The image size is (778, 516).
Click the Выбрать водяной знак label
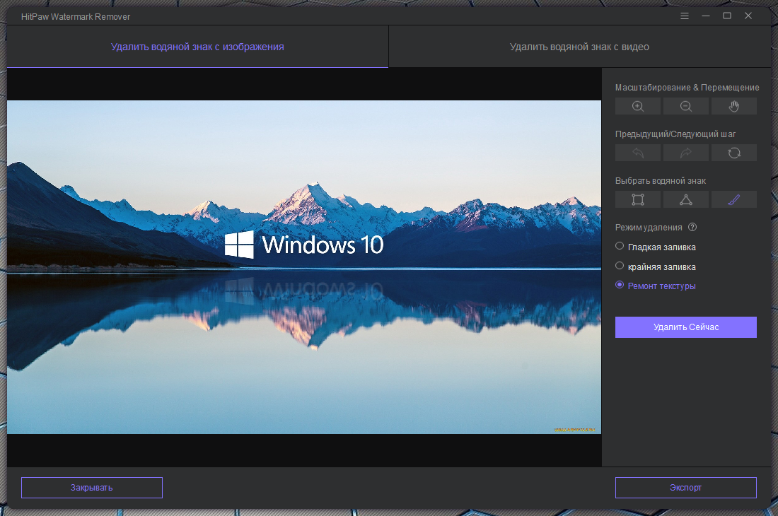click(661, 180)
